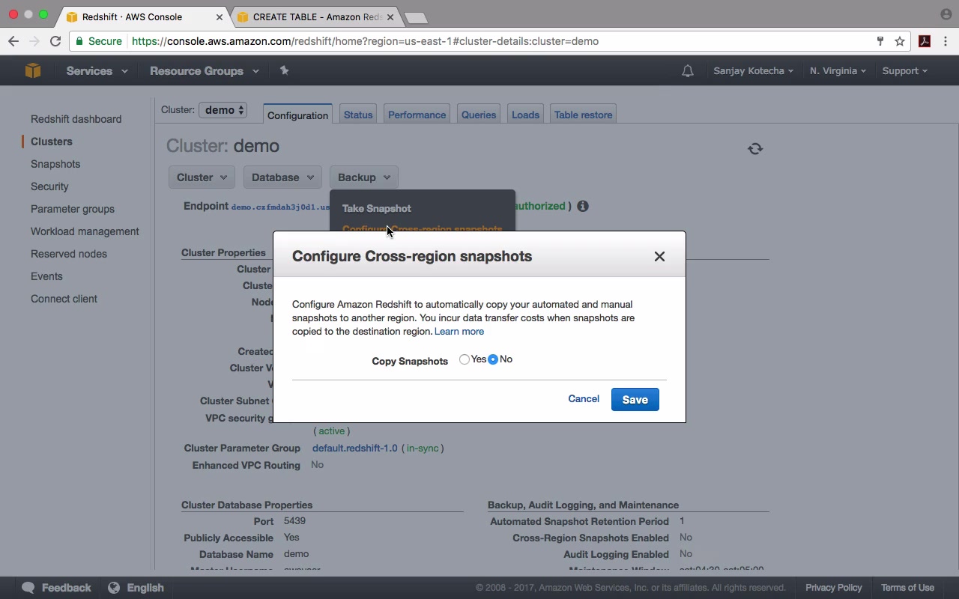This screenshot has height=599, width=959.
Task: Expand the Database dropdown button
Action: (x=282, y=177)
